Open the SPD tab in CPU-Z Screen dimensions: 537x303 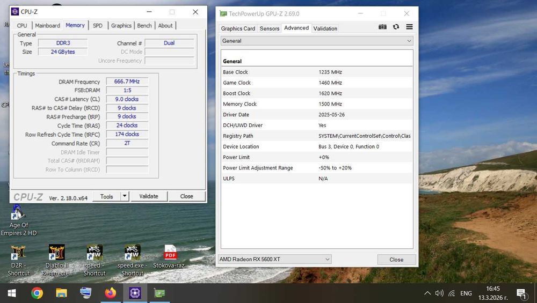(x=98, y=26)
